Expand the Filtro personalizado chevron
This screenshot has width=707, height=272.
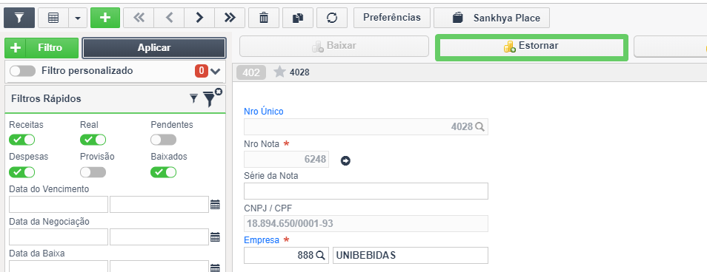click(215, 71)
